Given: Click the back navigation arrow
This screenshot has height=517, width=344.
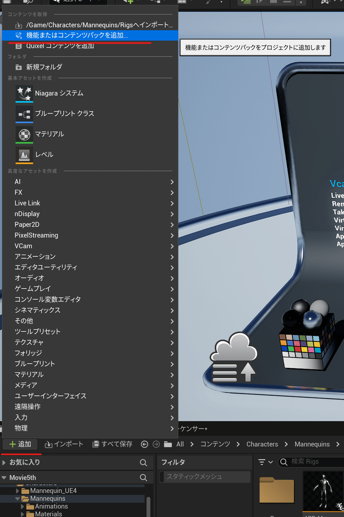Looking at the screenshot, I should pos(144,444).
